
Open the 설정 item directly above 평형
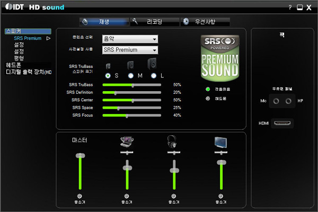pos(19,51)
